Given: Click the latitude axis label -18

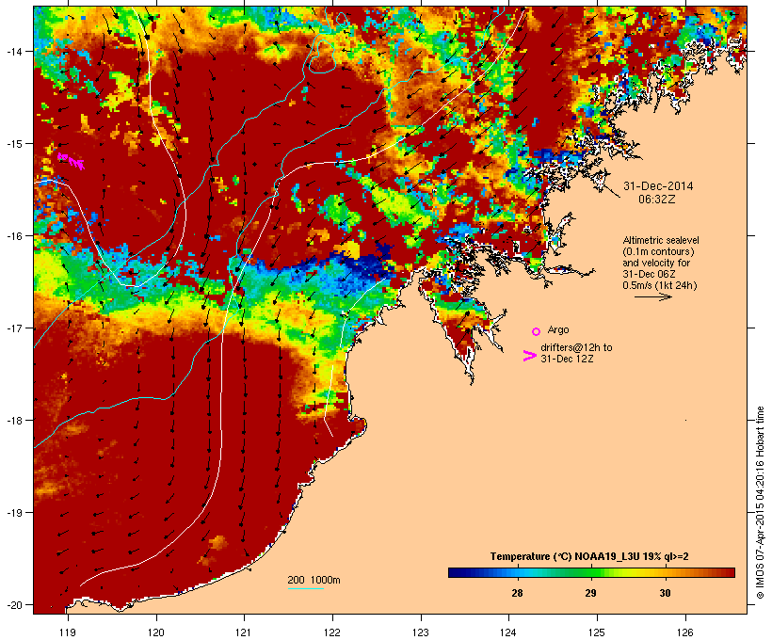Looking at the screenshot, I should point(13,420).
